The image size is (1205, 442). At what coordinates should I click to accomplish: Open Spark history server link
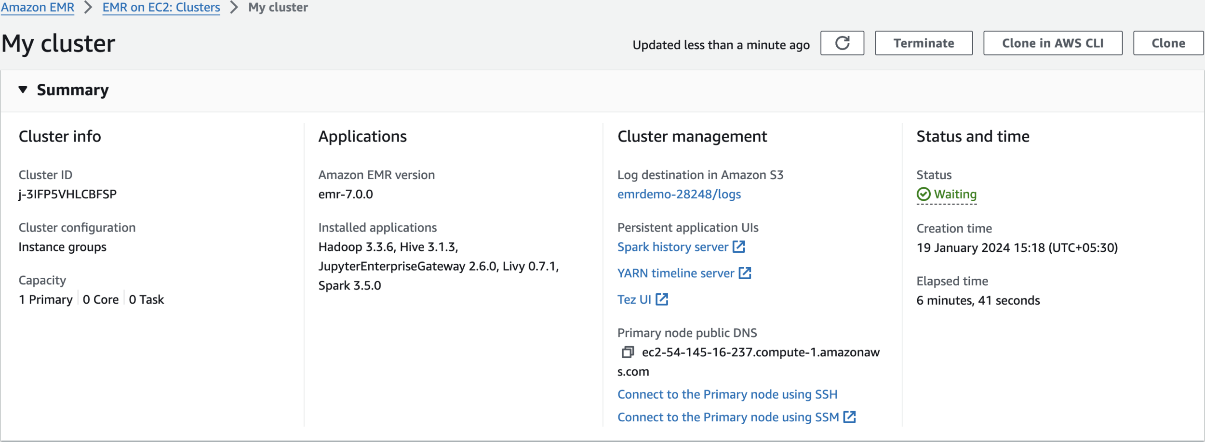point(672,247)
